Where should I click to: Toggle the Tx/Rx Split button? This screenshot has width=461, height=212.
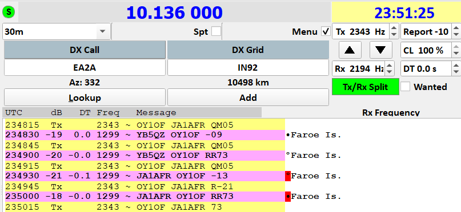(x=366, y=87)
